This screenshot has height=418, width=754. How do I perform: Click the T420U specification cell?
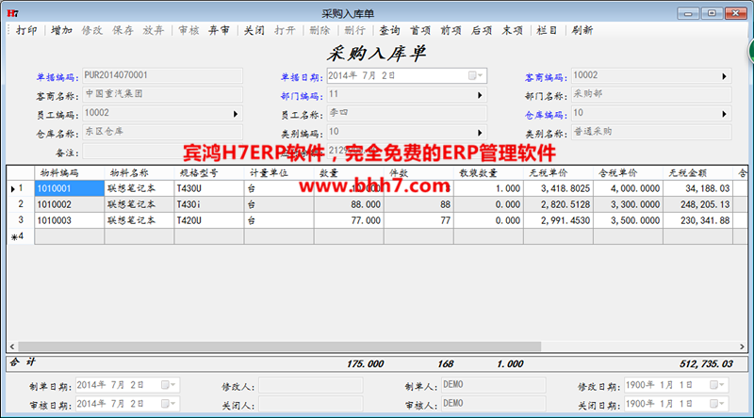pos(209,220)
